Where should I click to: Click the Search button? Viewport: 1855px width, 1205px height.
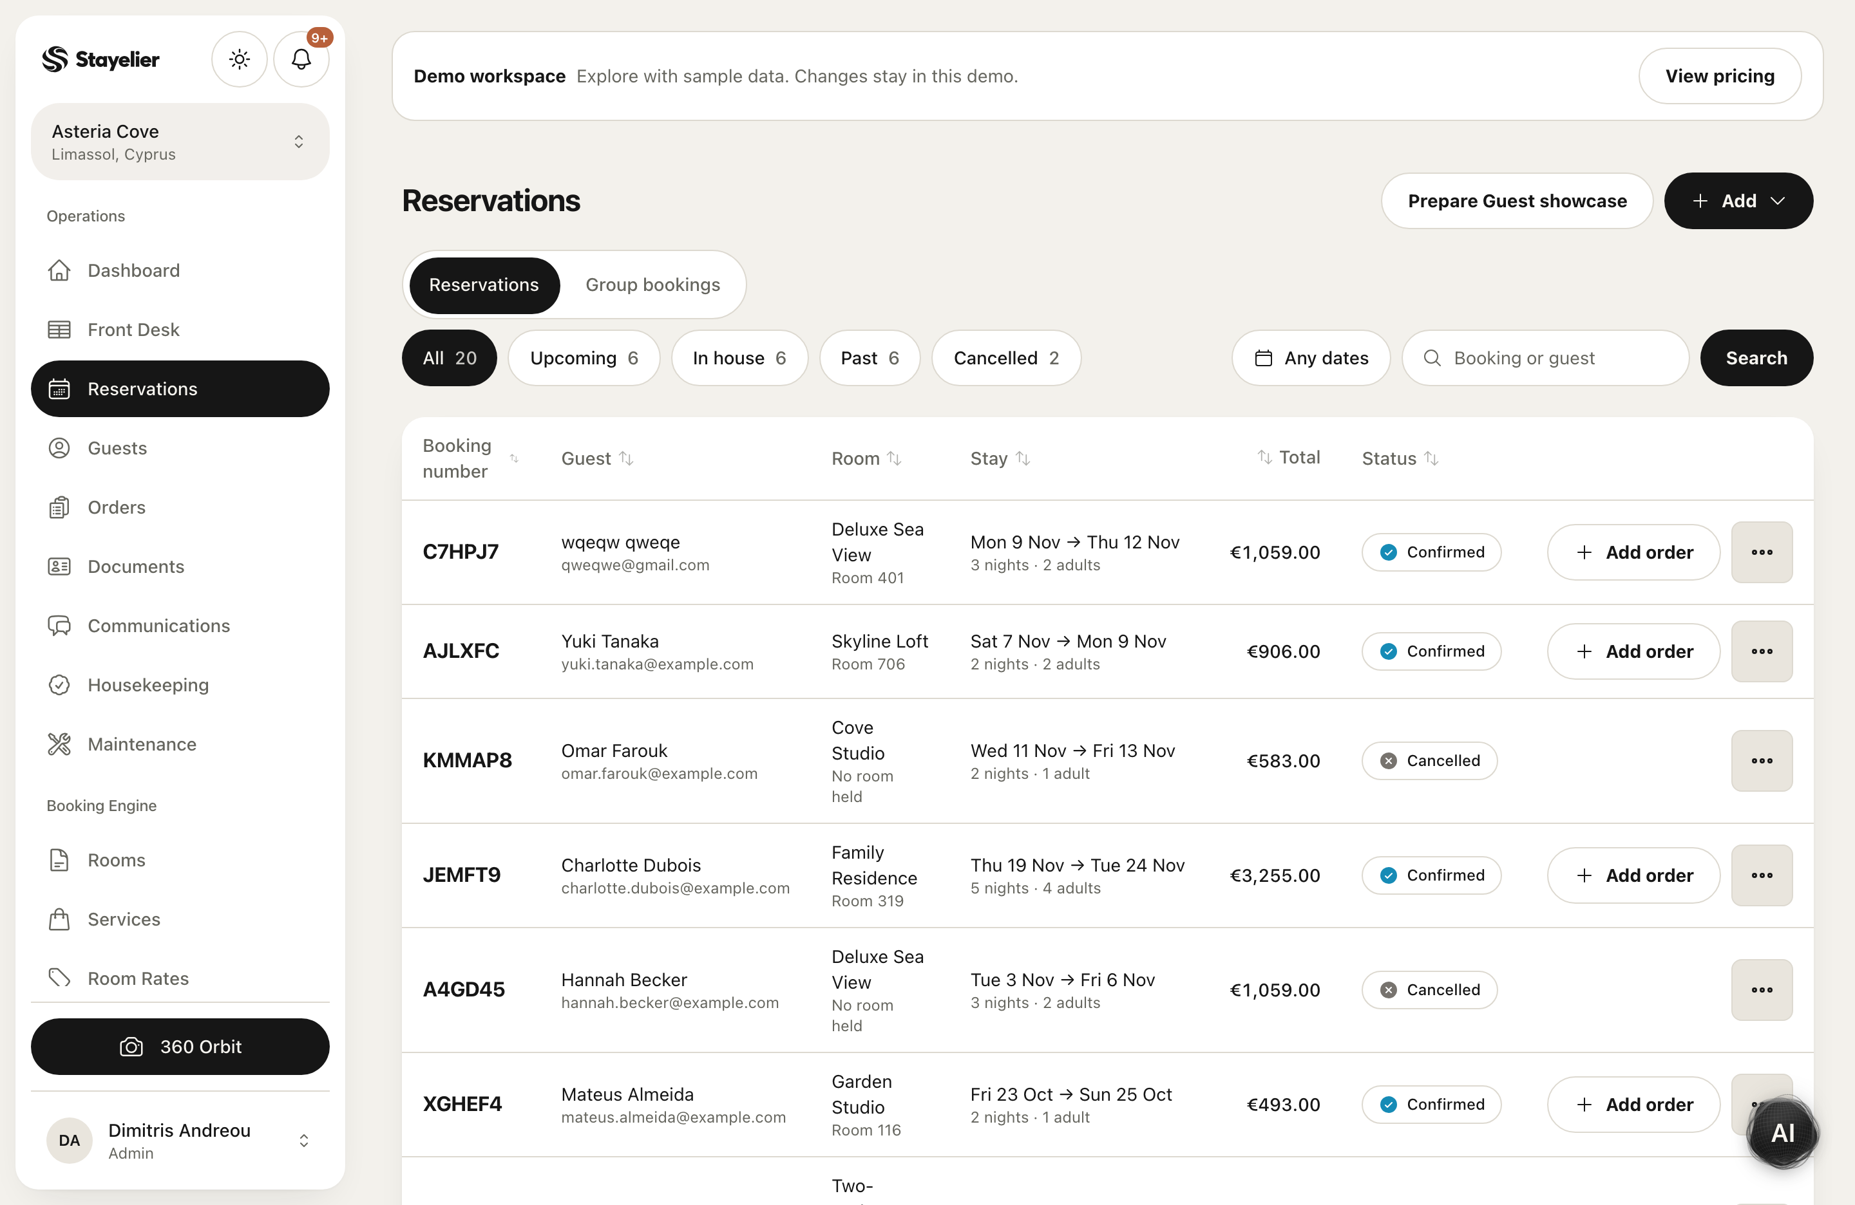1756,357
